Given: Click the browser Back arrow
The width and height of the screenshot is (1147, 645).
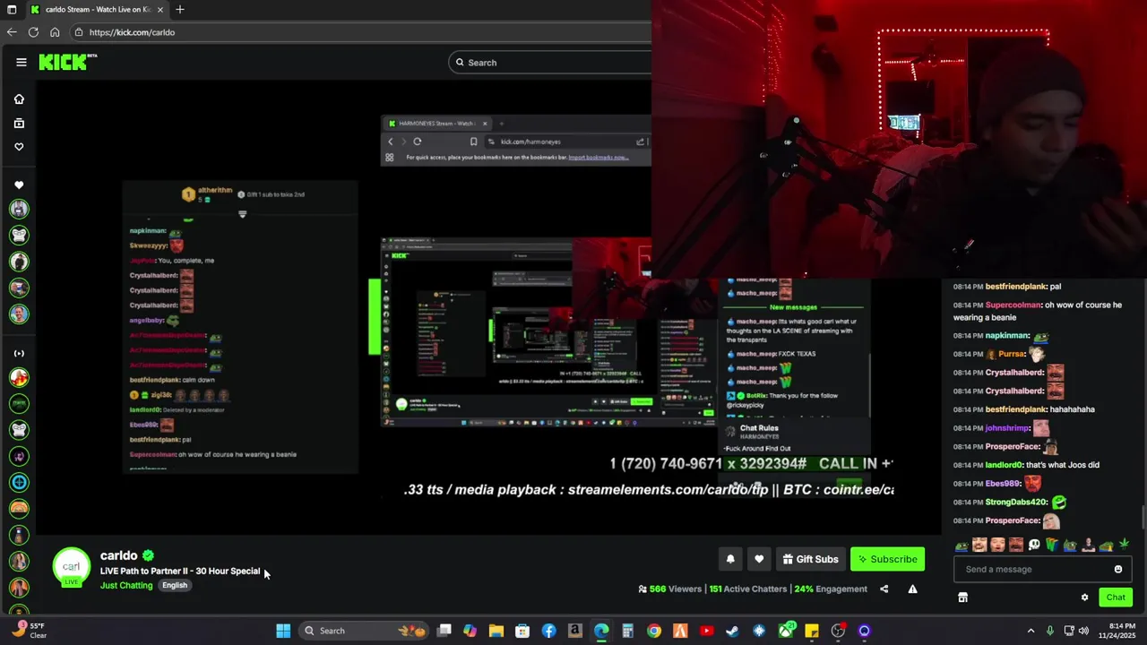Looking at the screenshot, I should [x=12, y=32].
